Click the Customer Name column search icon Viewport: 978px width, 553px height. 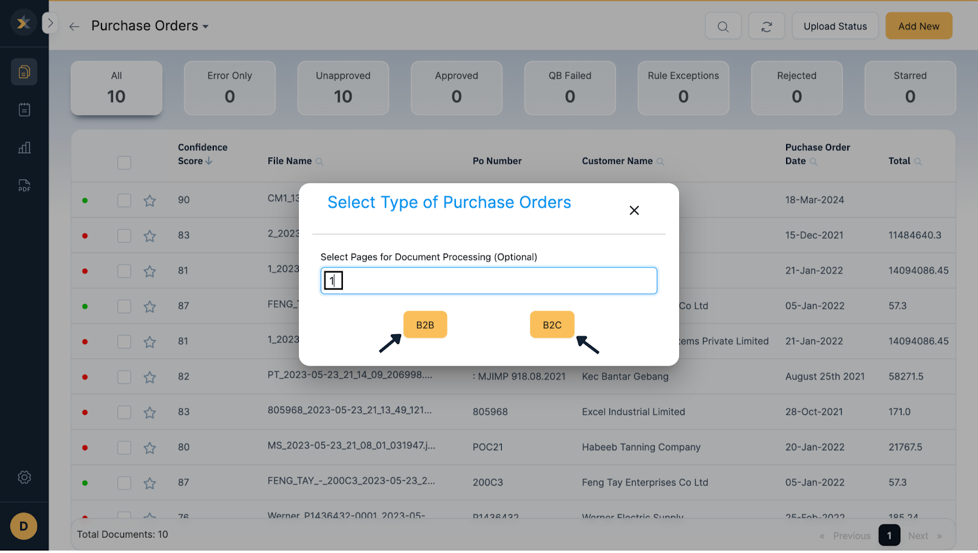coord(660,162)
